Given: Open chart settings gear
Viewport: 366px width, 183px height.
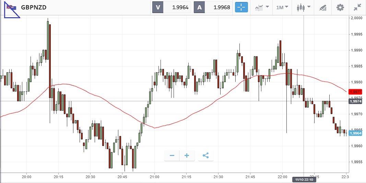Looking at the screenshot, I should [x=340, y=7].
